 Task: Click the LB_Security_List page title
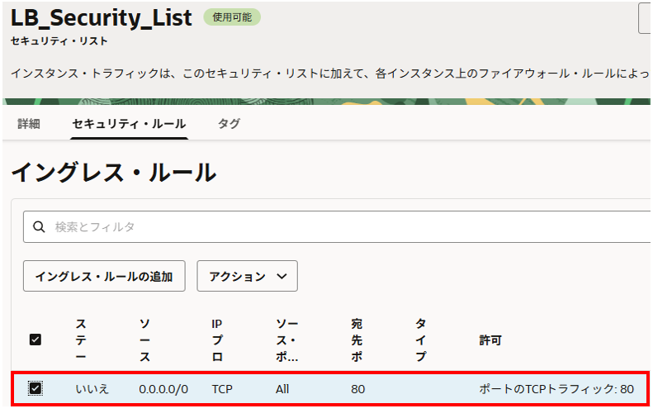(101, 17)
